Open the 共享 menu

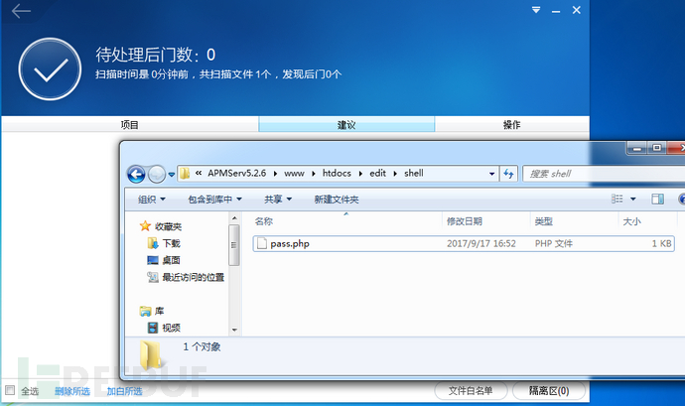(278, 200)
